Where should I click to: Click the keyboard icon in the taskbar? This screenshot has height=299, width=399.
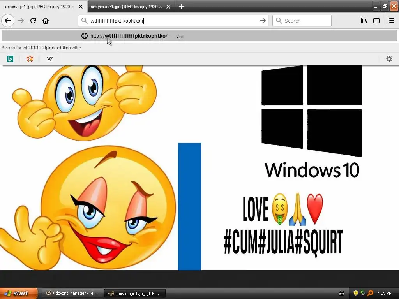pyautogui.click(x=341, y=294)
